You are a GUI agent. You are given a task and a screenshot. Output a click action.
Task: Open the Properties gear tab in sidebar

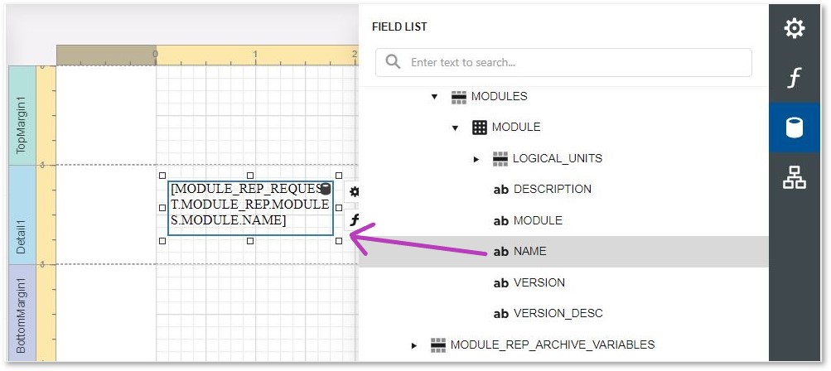[x=794, y=28]
